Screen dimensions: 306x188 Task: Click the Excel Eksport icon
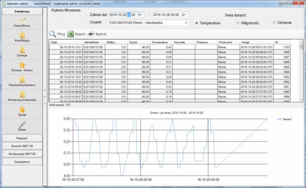pyautogui.click(x=70, y=34)
